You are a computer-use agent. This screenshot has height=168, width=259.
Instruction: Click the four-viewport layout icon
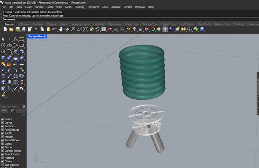point(104,29)
